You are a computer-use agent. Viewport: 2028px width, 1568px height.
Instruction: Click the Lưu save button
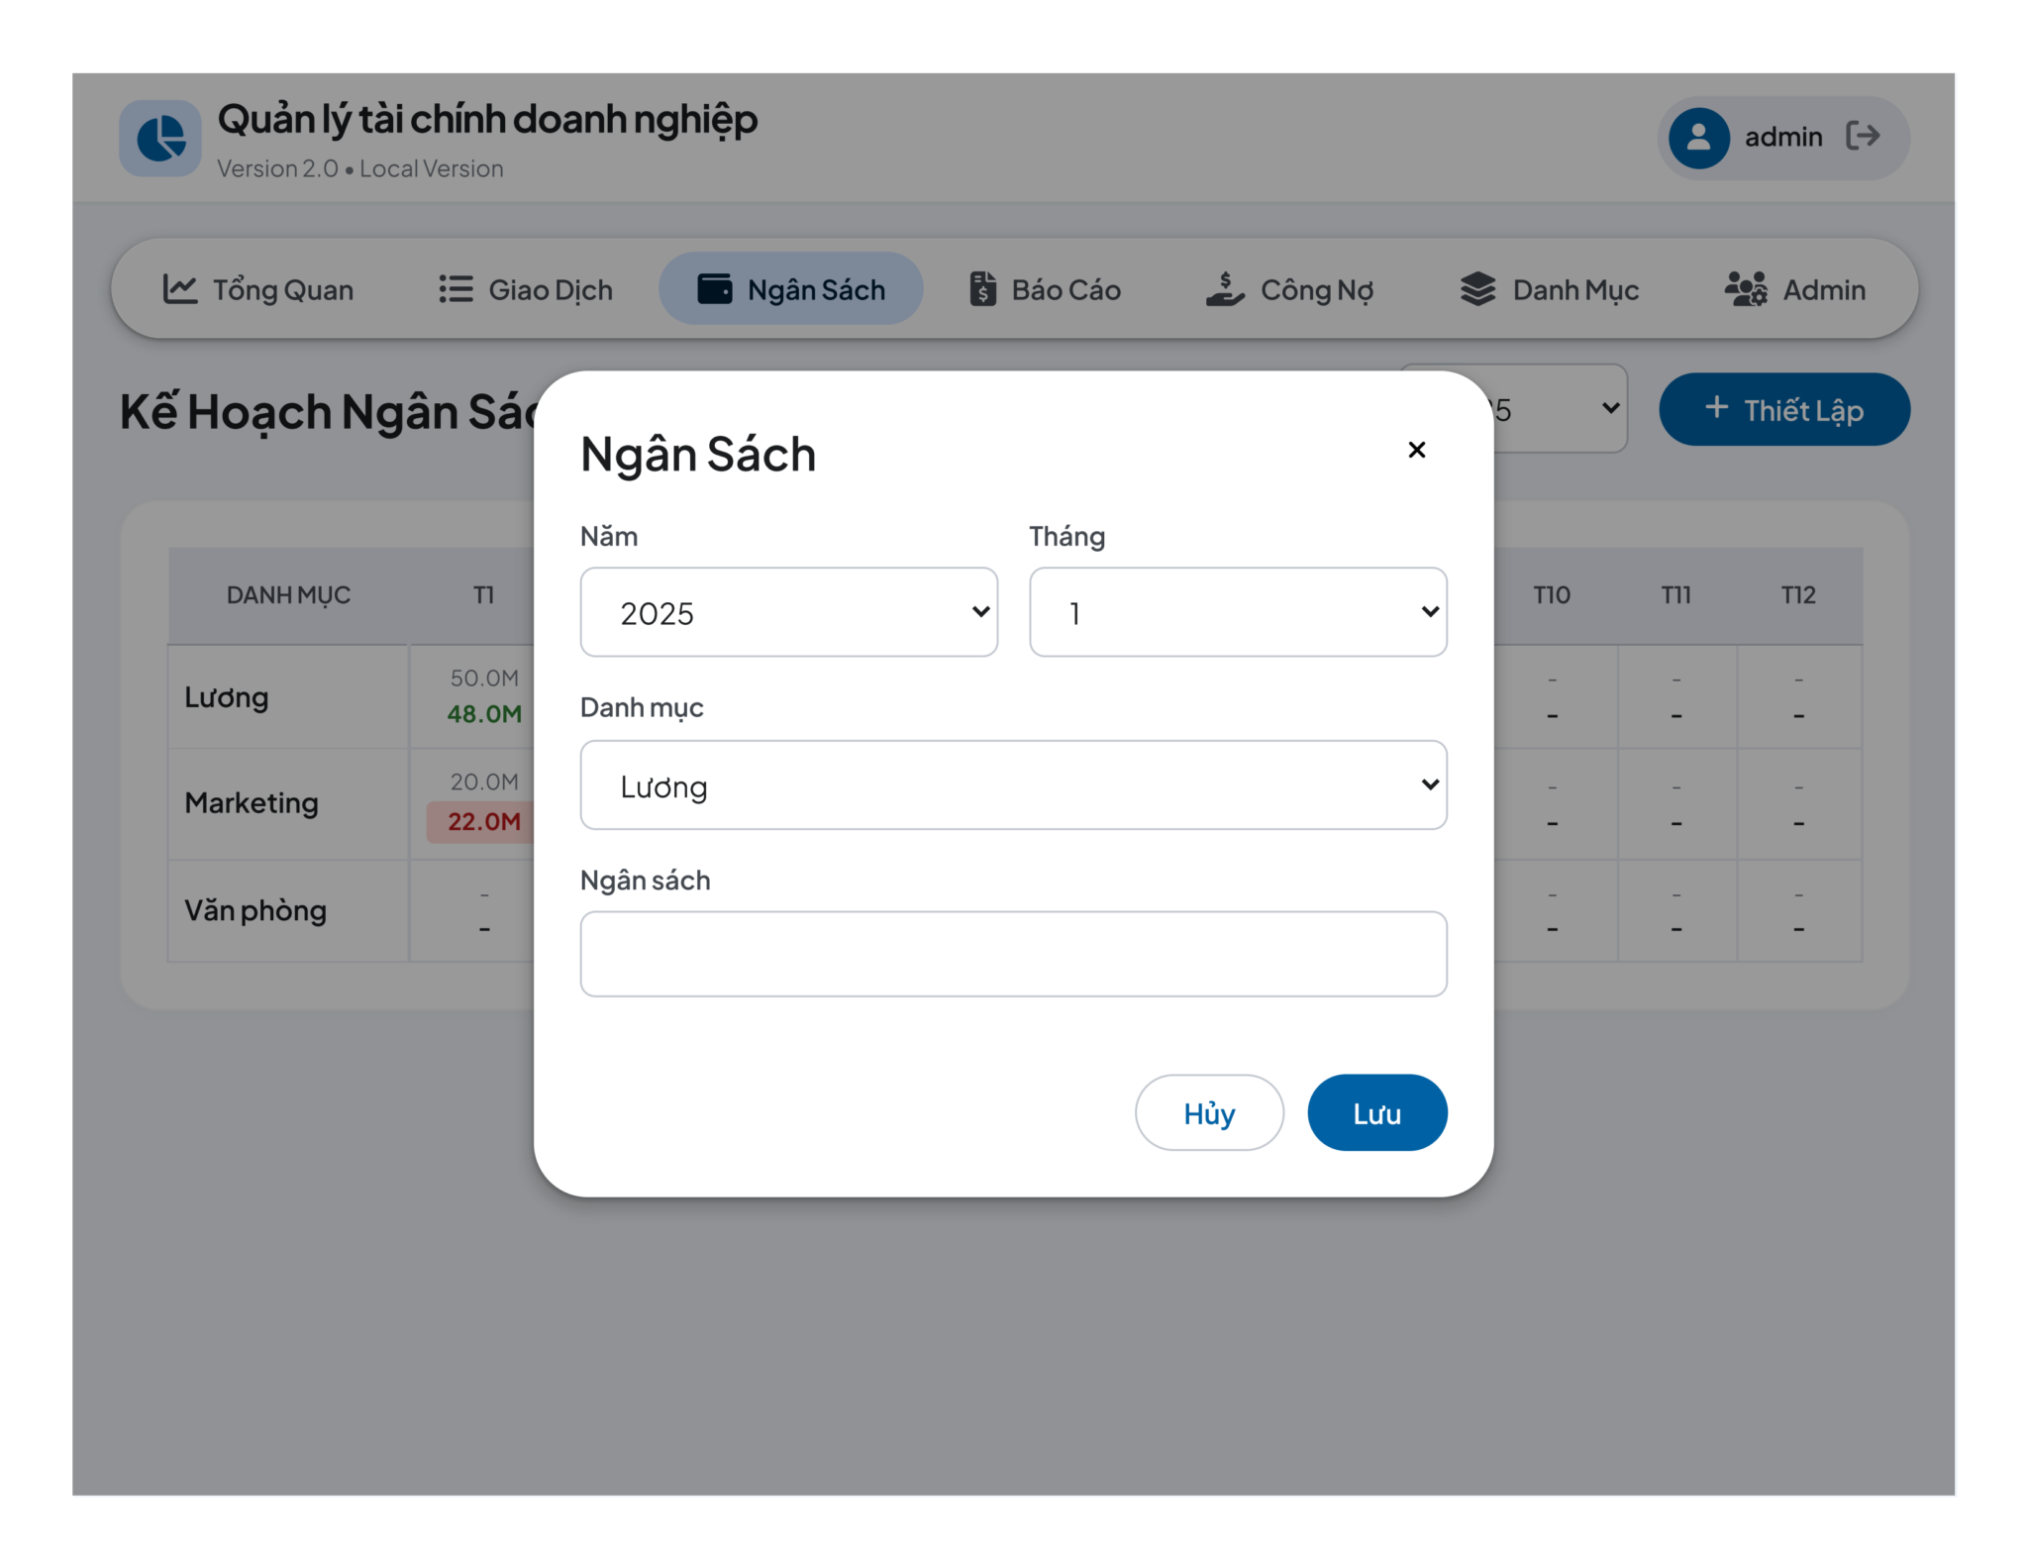click(1376, 1112)
